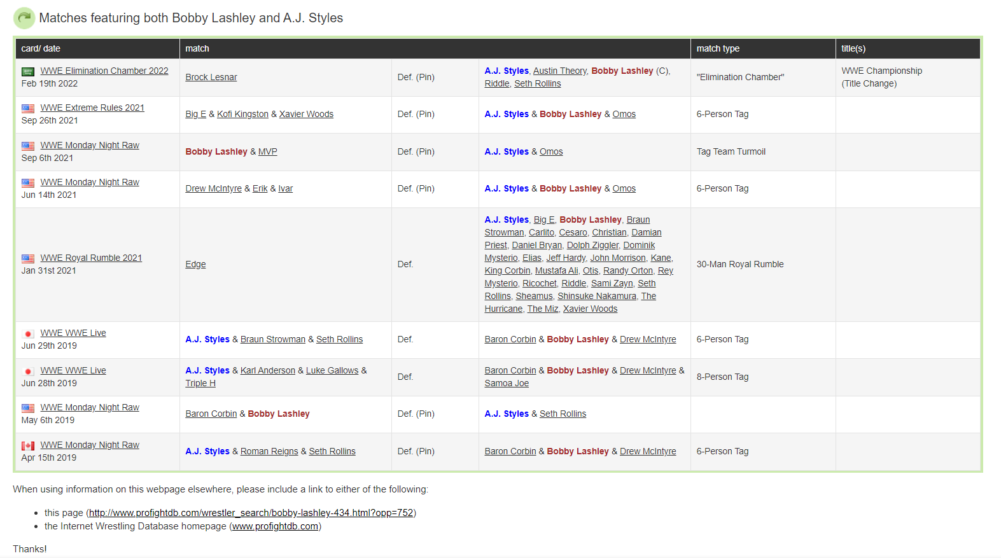Click the Samoa Joe wrestler link

point(507,383)
